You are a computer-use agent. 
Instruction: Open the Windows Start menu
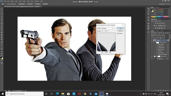tap(3, 94)
